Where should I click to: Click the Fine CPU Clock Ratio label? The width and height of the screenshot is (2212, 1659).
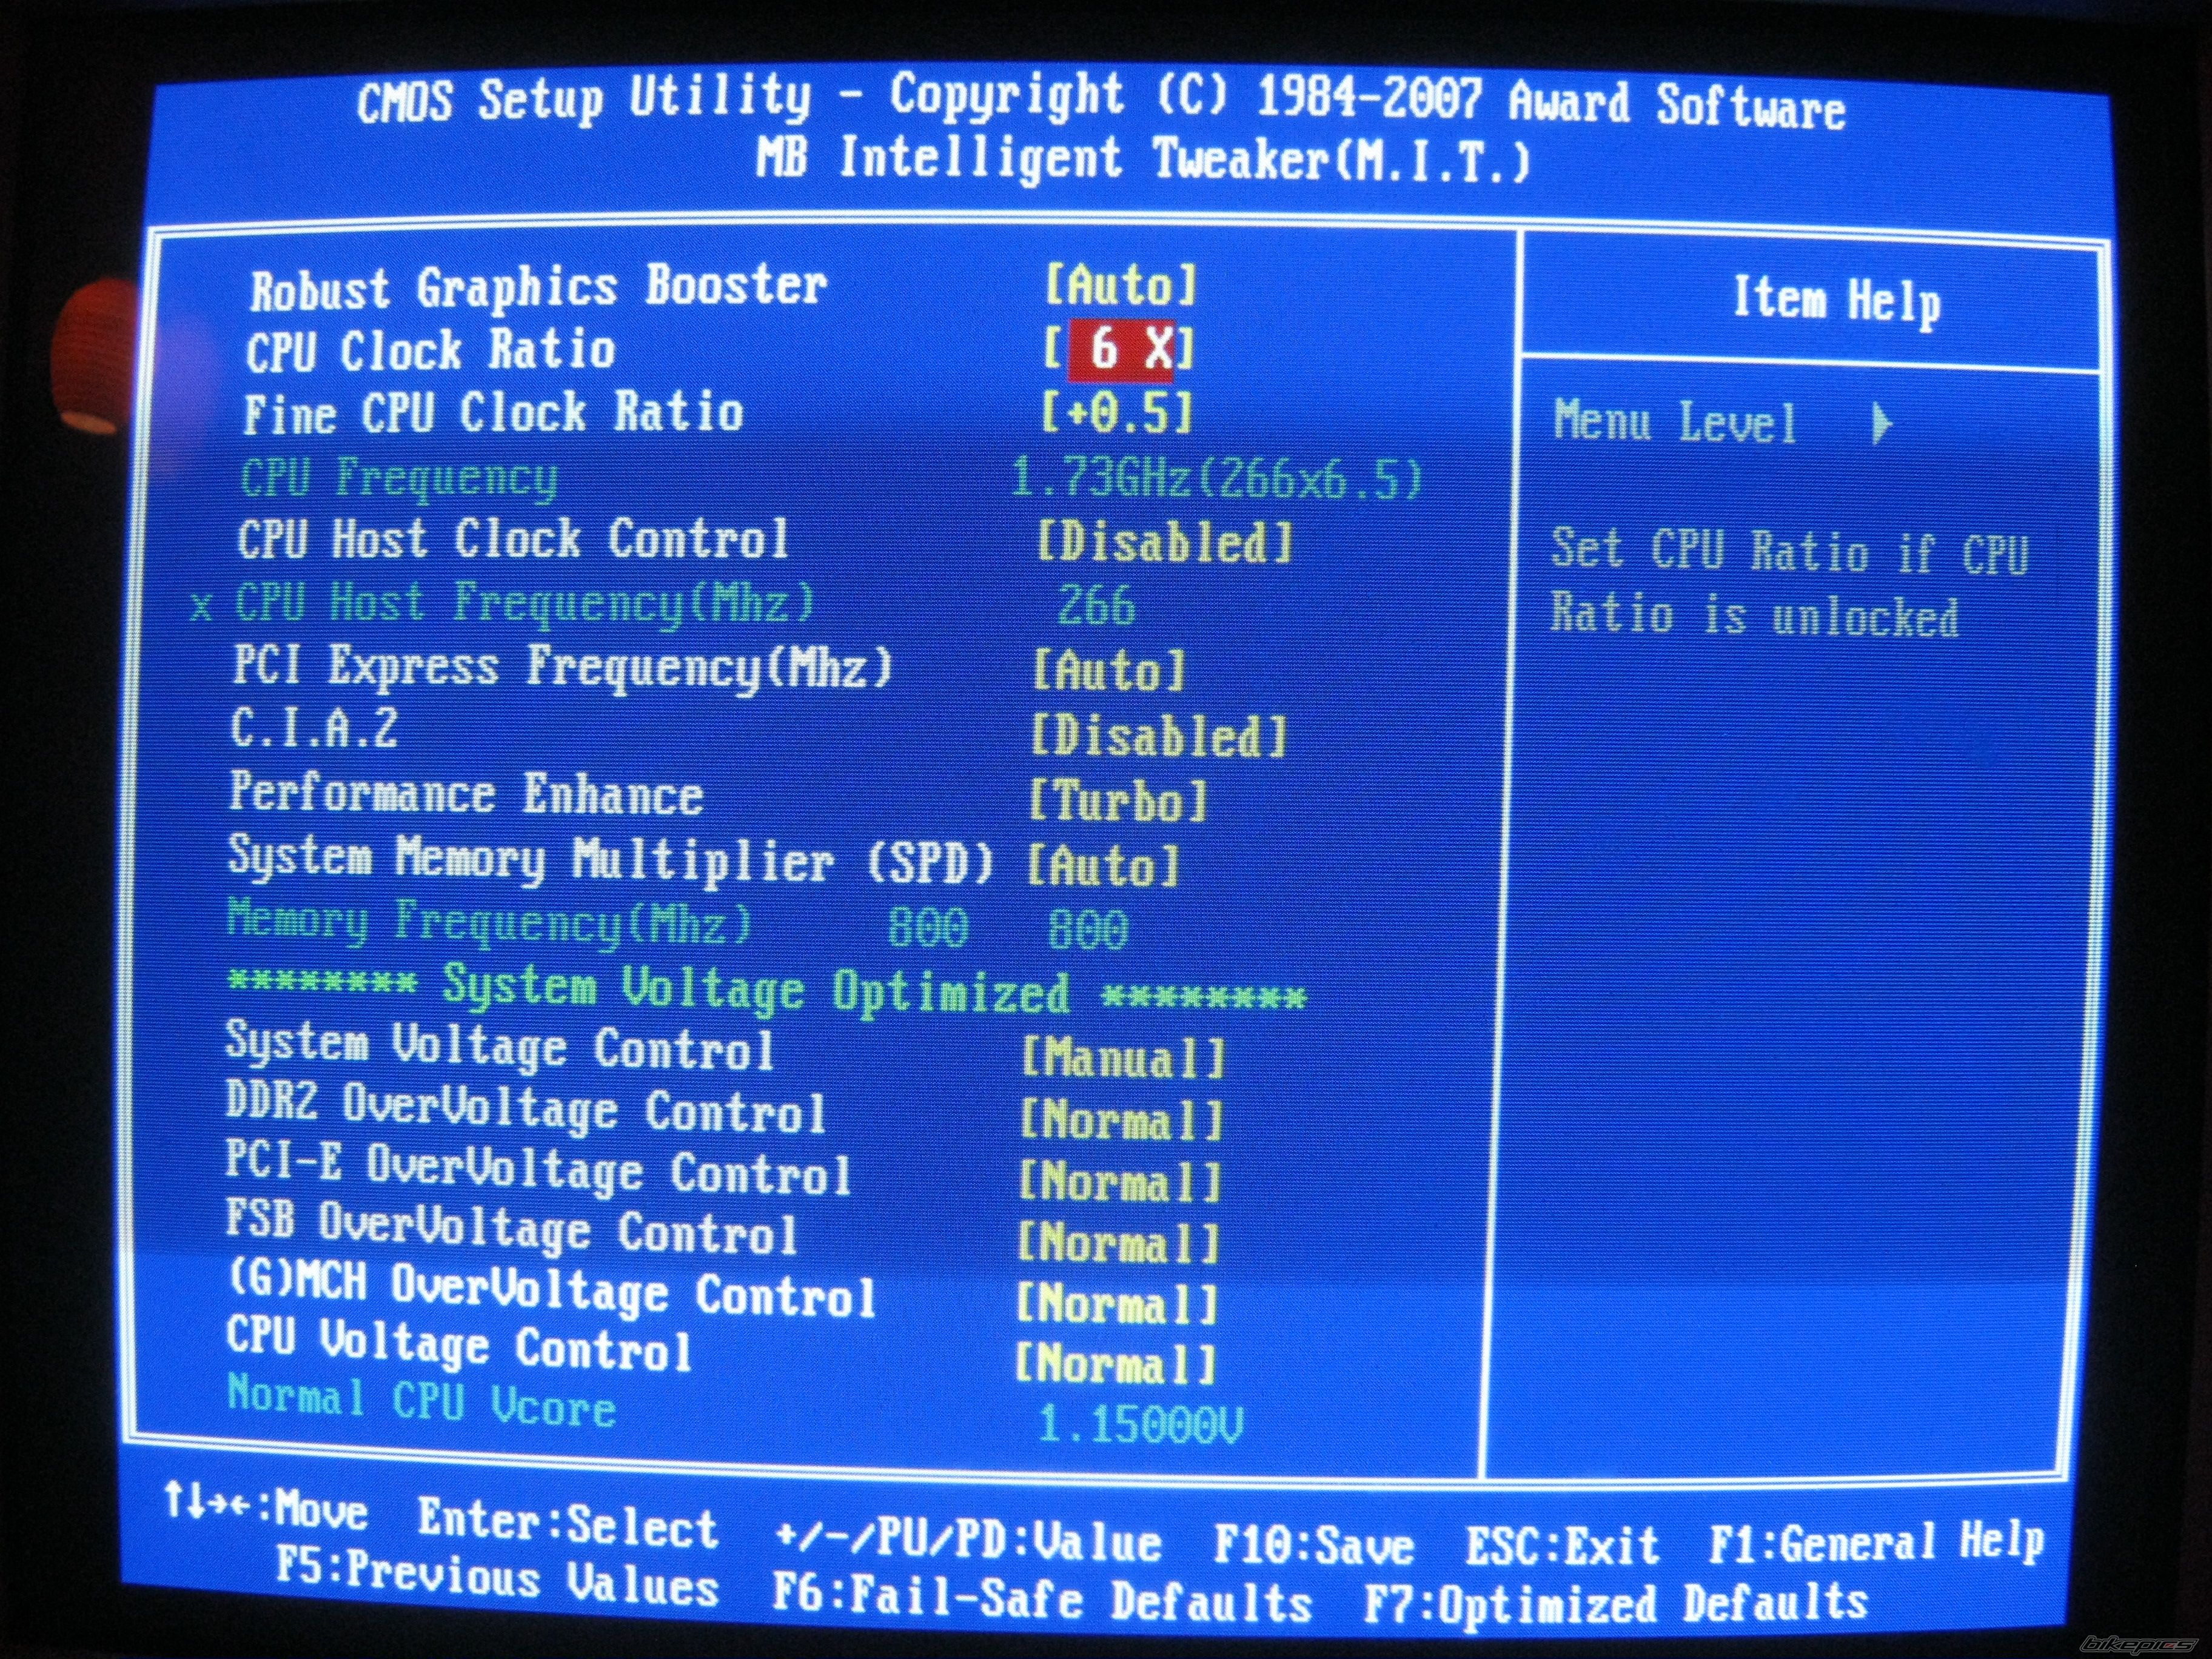click(493, 413)
